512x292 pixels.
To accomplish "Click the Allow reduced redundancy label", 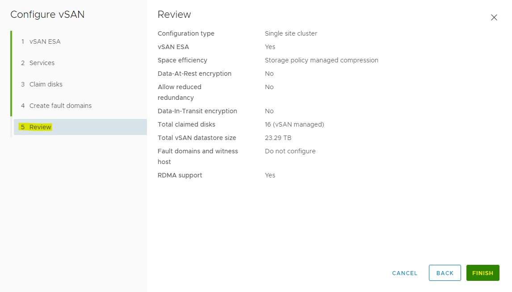I will click(x=179, y=92).
